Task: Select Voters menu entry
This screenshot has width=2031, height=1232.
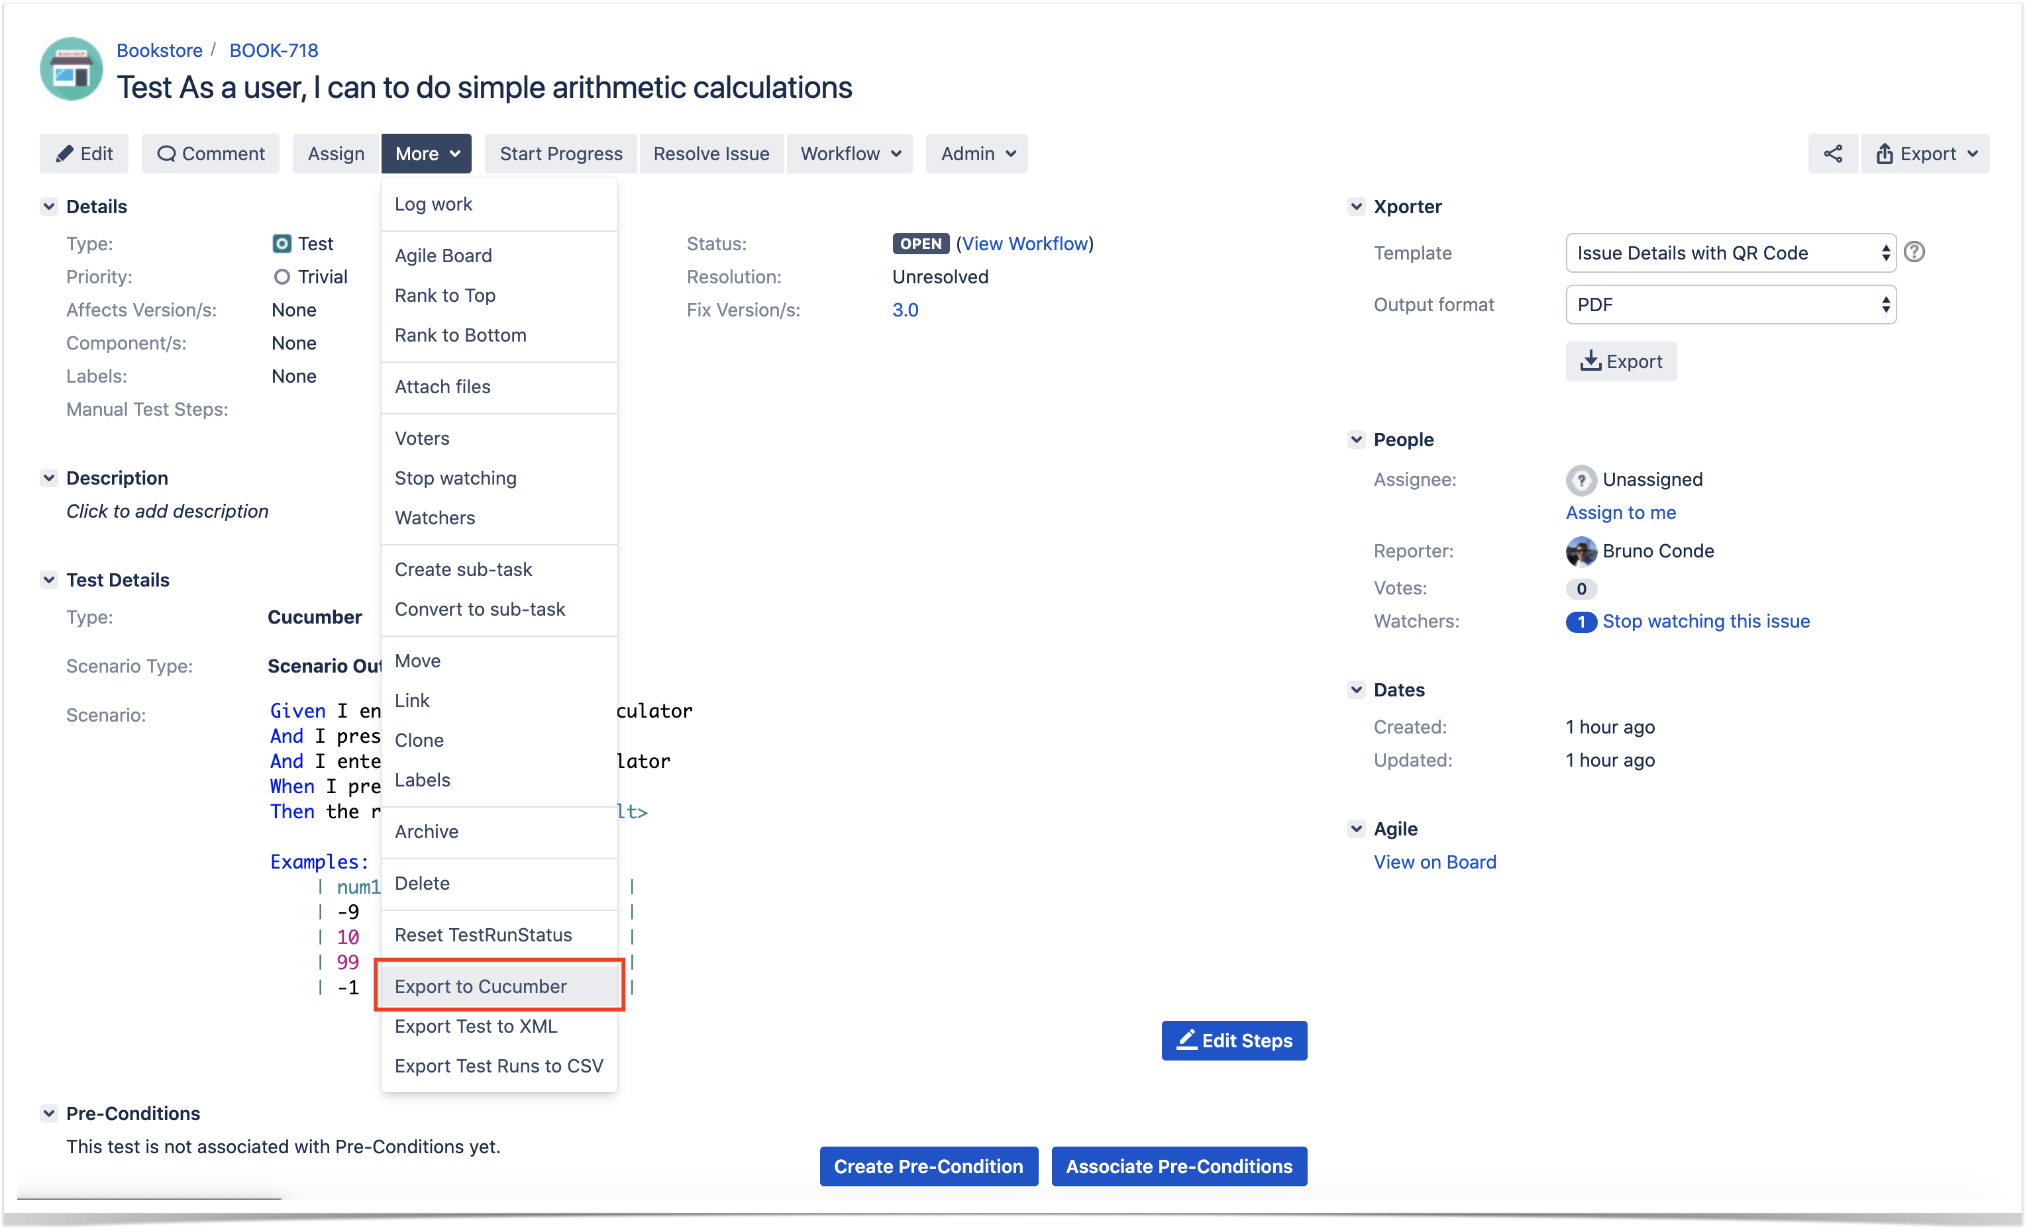Action: [x=500, y=439]
